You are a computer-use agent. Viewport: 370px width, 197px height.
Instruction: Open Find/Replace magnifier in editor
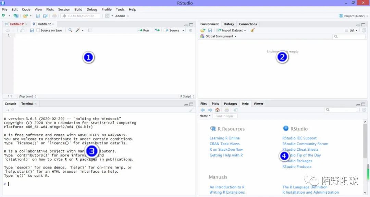click(x=70, y=30)
